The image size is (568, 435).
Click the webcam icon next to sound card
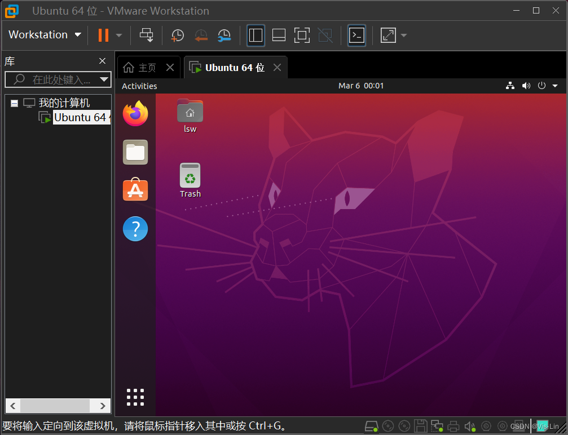tap(486, 427)
